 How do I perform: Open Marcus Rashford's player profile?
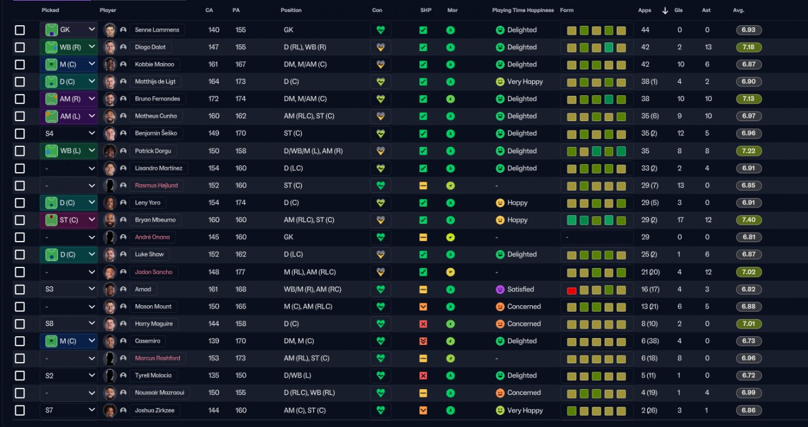pos(158,358)
